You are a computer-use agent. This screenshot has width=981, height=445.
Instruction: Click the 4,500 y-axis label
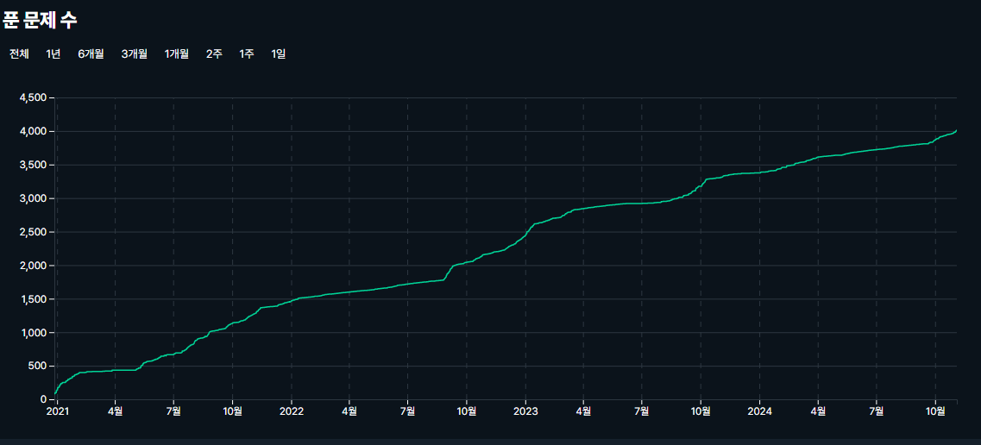point(33,98)
